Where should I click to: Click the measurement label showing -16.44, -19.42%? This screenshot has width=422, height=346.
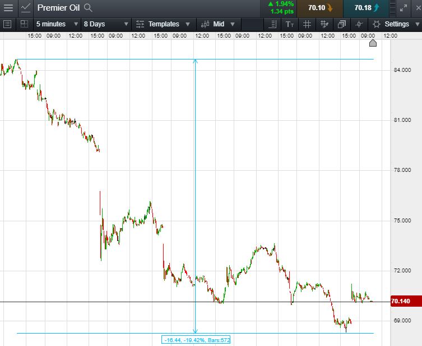(x=196, y=340)
